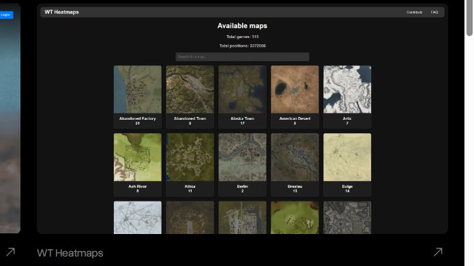Click the WT Heatmaps header logo text
474x266 pixels.
[61, 12]
